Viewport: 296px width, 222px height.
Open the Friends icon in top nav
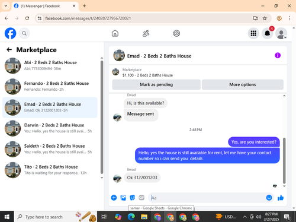point(146,33)
